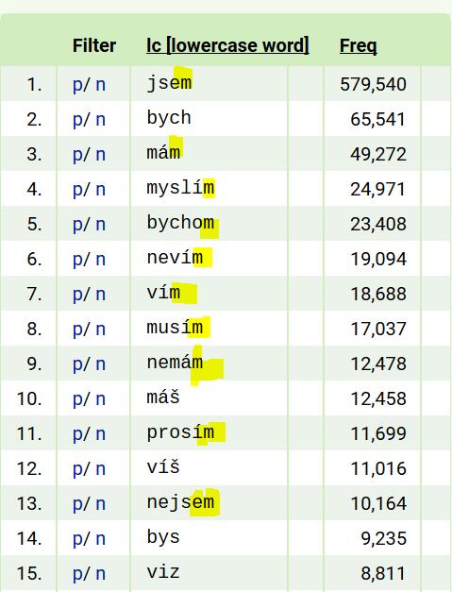
Task: Click the frequency value 19,094
Action: 378,260
